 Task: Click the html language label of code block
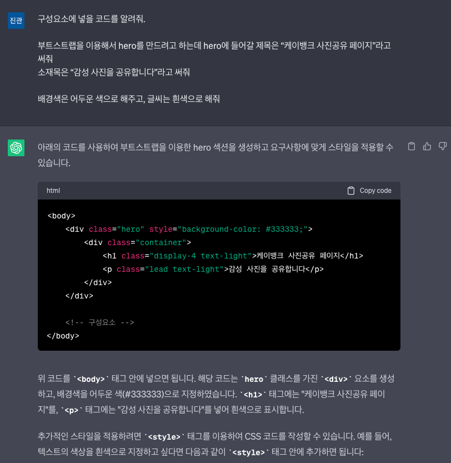[53, 191]
